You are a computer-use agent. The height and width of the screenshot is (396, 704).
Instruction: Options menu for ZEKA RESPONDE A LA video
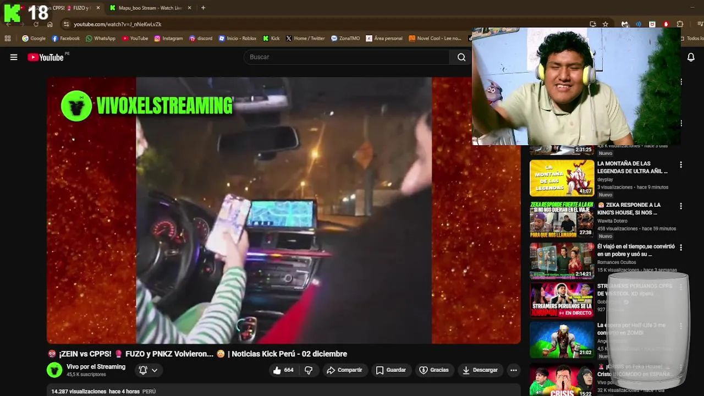click(681, 206)
